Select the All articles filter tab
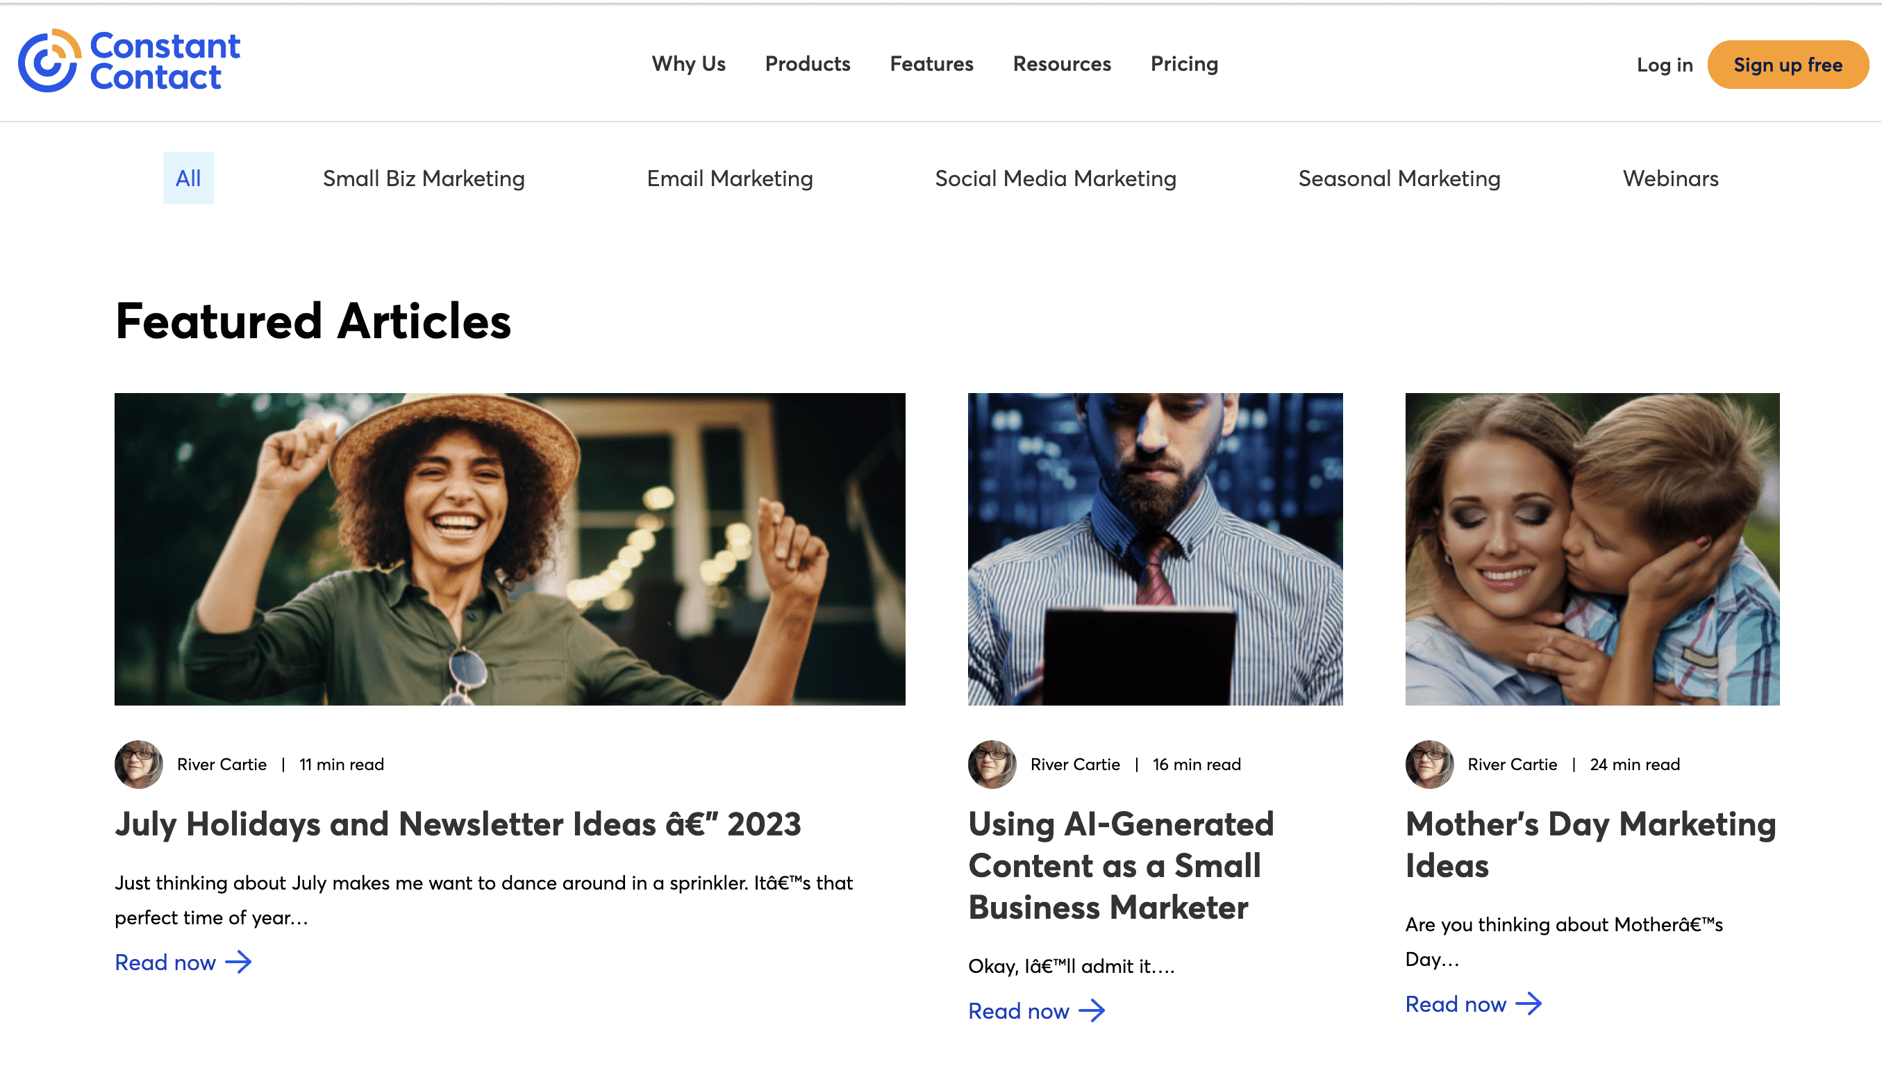The height and width of the screenshot is (1075, 1882). pos(188,178)
